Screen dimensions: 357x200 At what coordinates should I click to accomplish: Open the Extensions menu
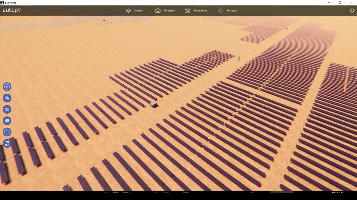click(196, 11)
